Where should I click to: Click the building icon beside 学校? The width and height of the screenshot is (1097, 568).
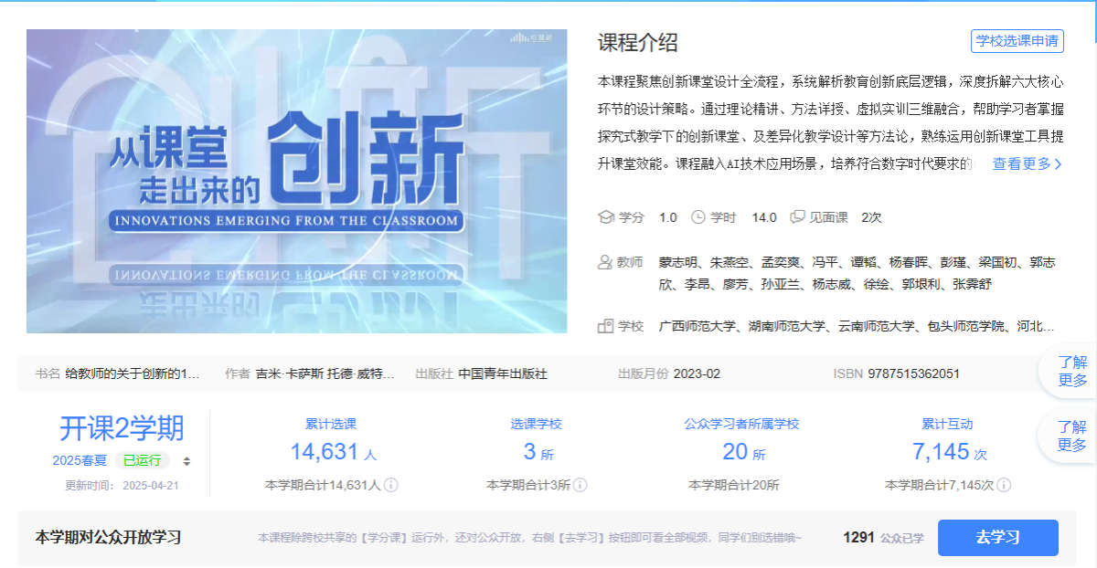click(x=605, y=326)
